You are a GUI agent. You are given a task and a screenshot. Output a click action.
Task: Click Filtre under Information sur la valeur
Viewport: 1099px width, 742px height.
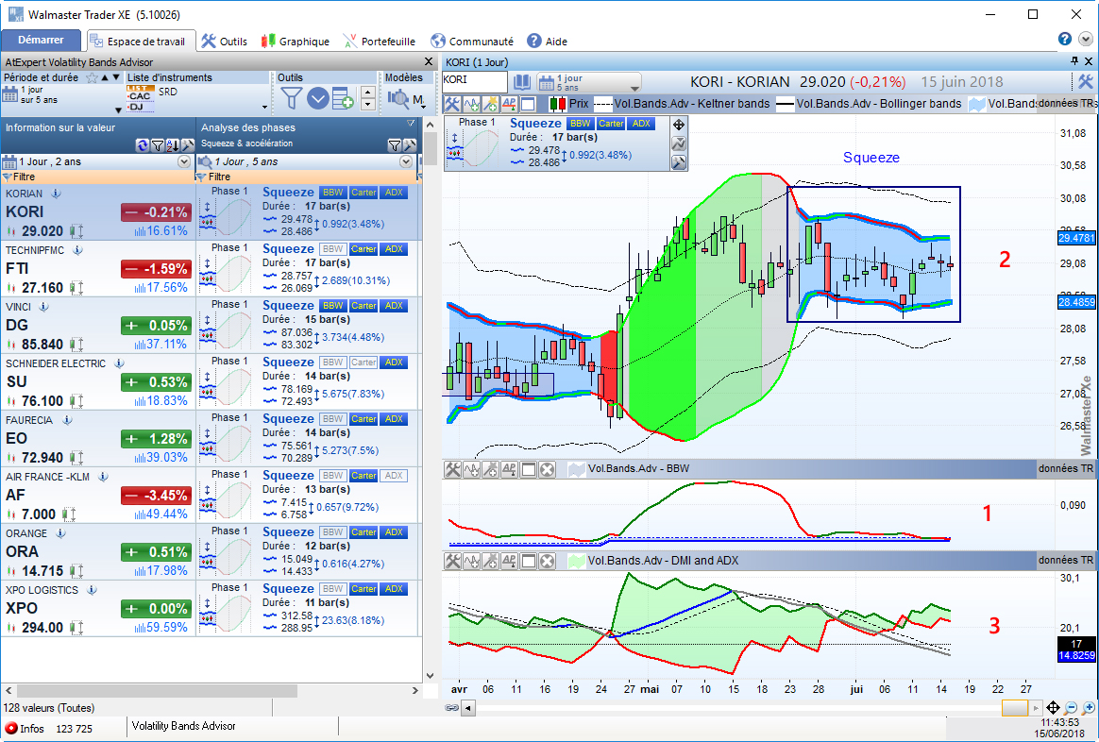pos(24,177)
